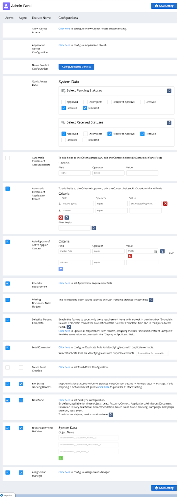Click the top Save Setting button
The image size is (177, 497).
pos(164,6)
